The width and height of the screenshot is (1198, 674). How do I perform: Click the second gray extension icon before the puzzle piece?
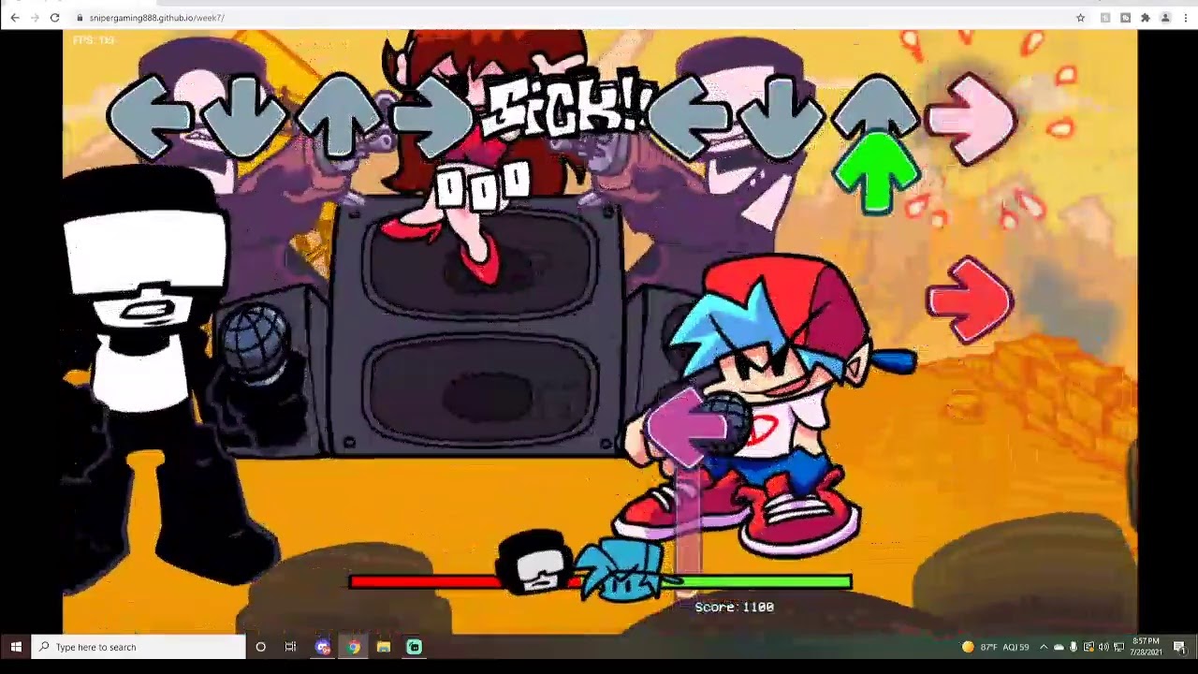pos(1125,18)
